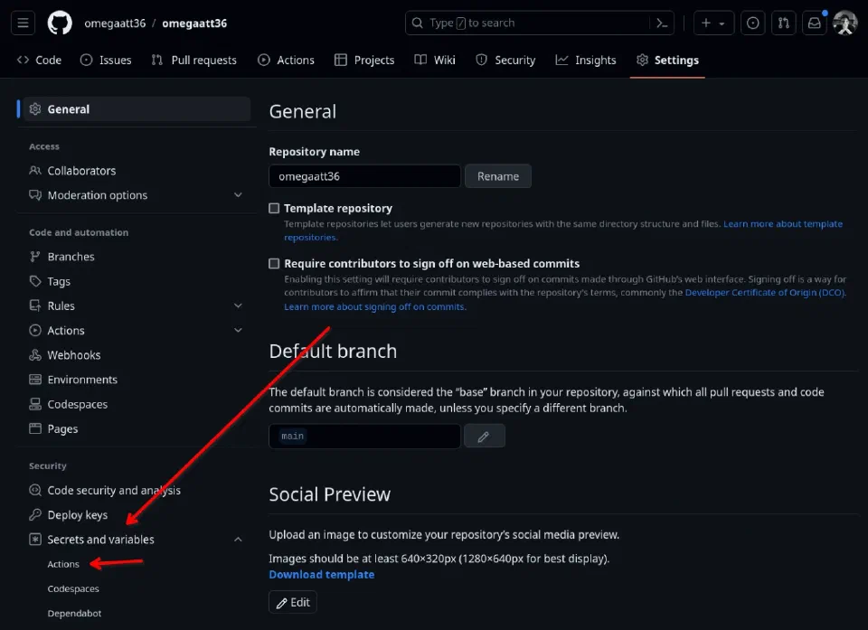
Task: Open the Insights tab
Action: click(x=586, y=60)
